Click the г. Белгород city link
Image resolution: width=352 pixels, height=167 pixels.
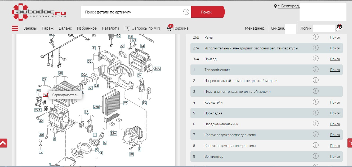tap(288, 6)
